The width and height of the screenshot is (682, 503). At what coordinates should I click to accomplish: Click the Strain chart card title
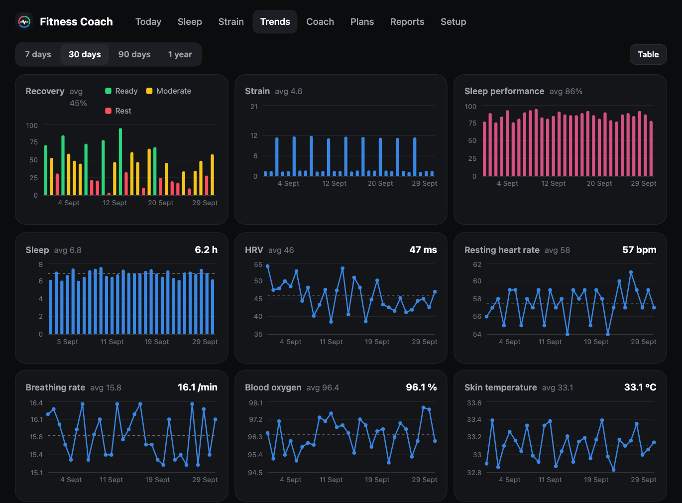(x=257, y=91)
